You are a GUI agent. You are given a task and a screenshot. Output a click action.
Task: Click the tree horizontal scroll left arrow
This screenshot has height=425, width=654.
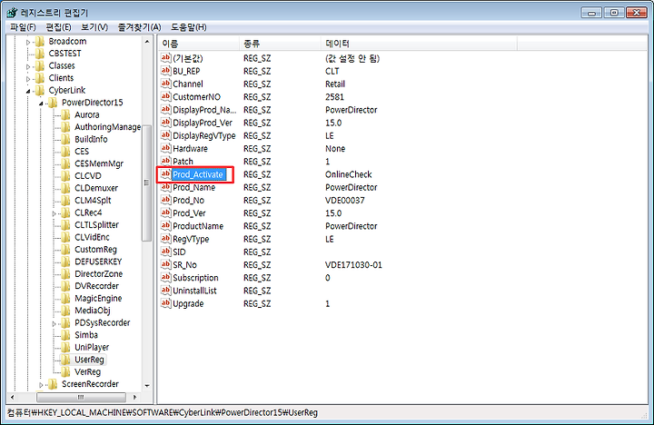(x=13, y=397)
